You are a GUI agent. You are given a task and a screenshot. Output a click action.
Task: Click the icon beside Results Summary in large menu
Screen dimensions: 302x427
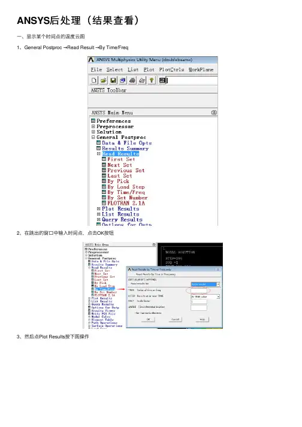[99, 149]
